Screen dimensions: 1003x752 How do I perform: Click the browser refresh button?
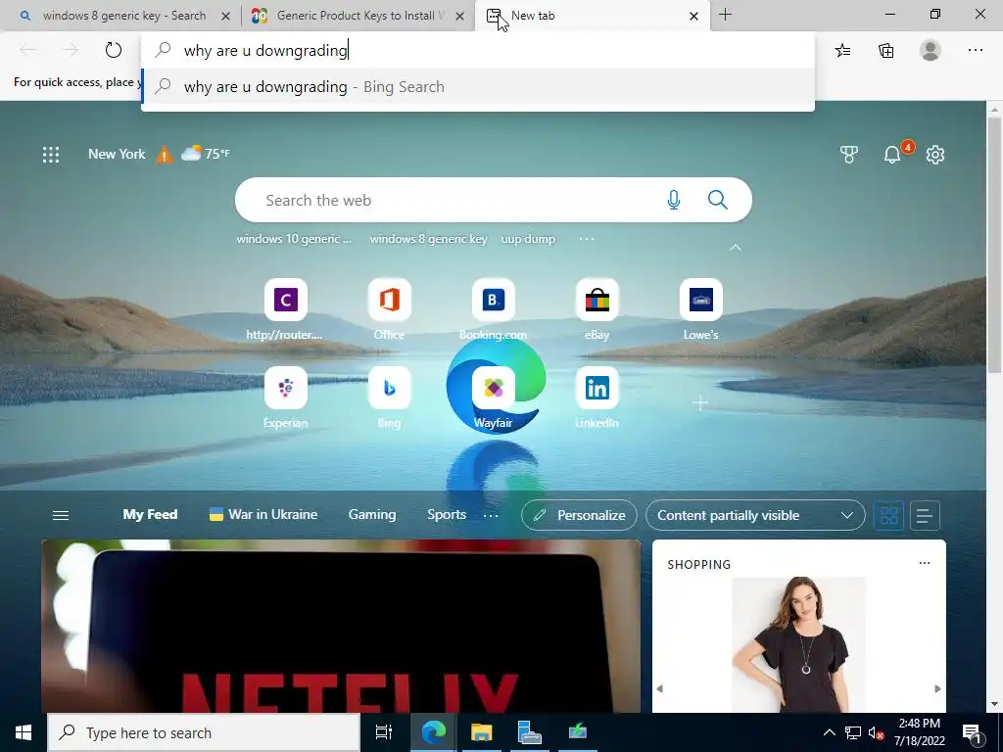tap(114, 50)
